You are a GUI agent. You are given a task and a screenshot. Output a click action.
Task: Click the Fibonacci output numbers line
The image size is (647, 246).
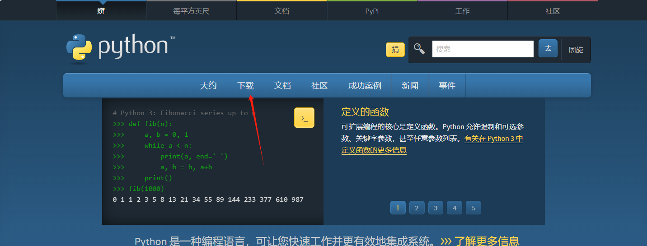(208, 200)
